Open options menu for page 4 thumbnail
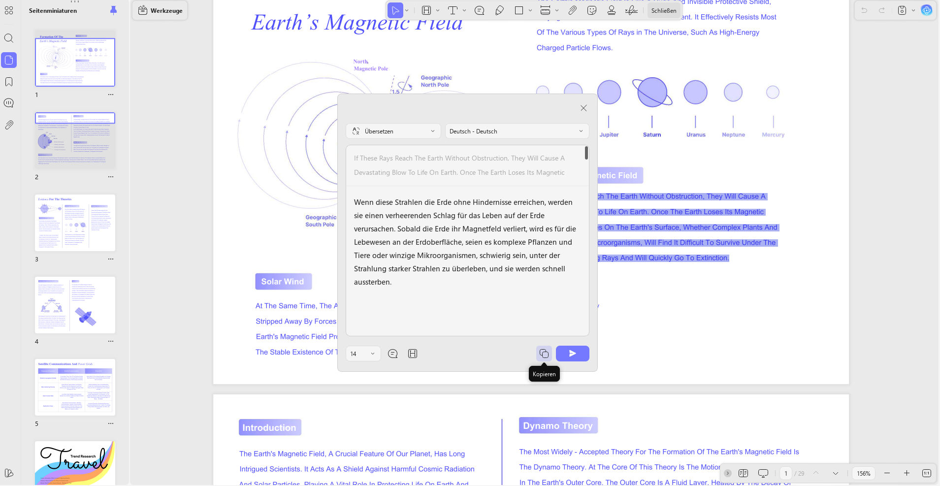The width and height of the screenshot is (940, 486). [111, 341]
